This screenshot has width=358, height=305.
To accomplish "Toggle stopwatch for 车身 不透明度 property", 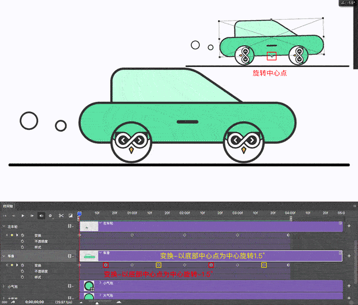I will point(22,271).
